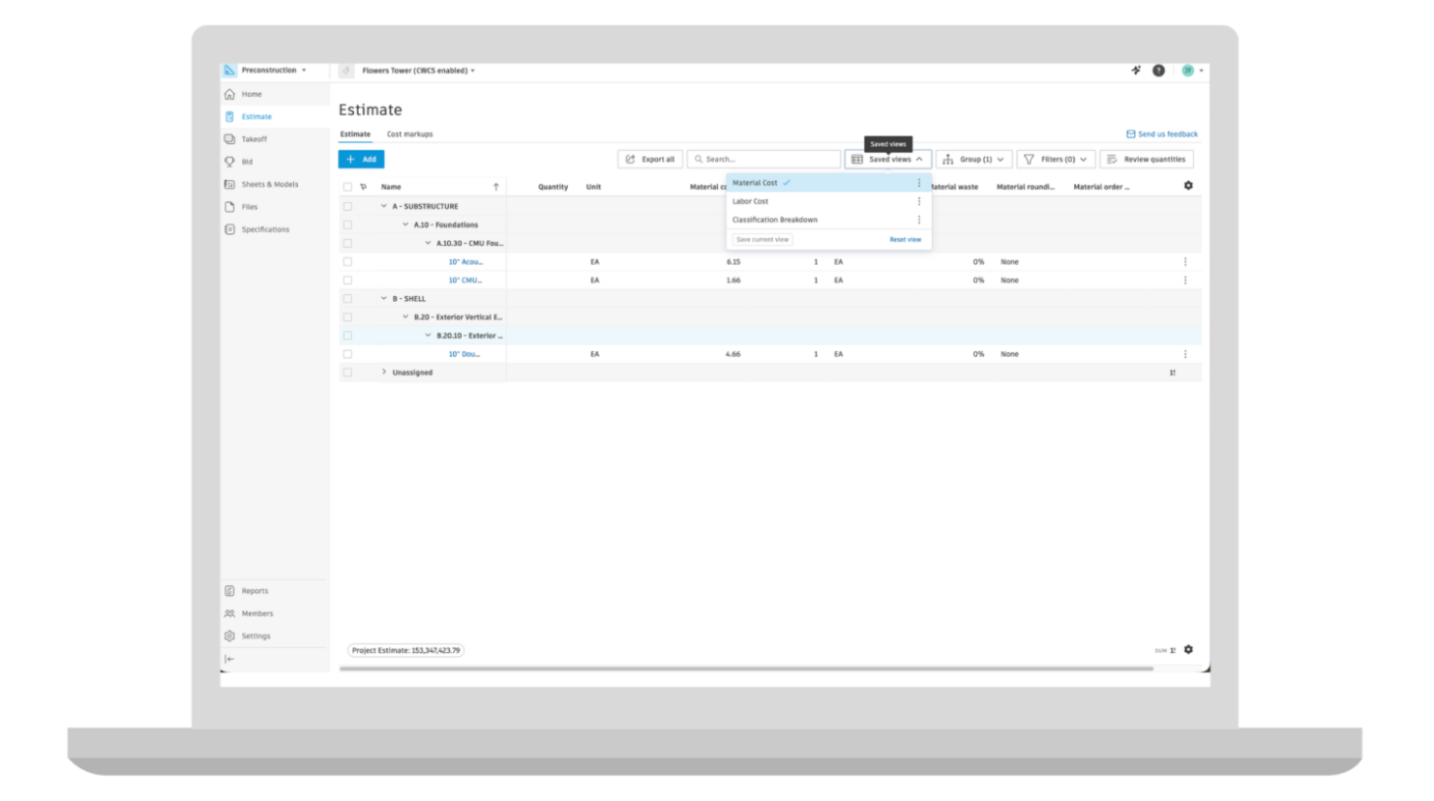
Task: Open the Filters (0) dropdown
Action: tap(1056, 160)
